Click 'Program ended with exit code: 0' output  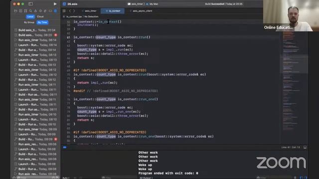tap(168, 173)
